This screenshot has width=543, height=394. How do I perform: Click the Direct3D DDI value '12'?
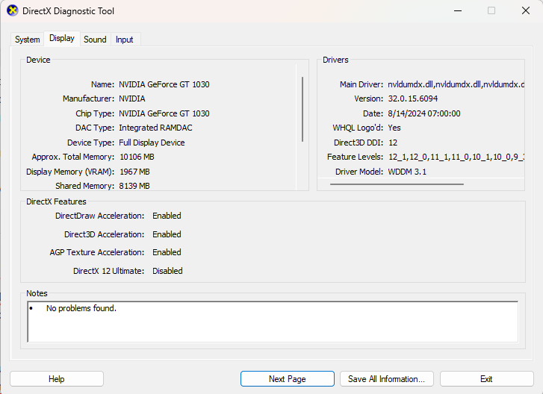point(393,143)
